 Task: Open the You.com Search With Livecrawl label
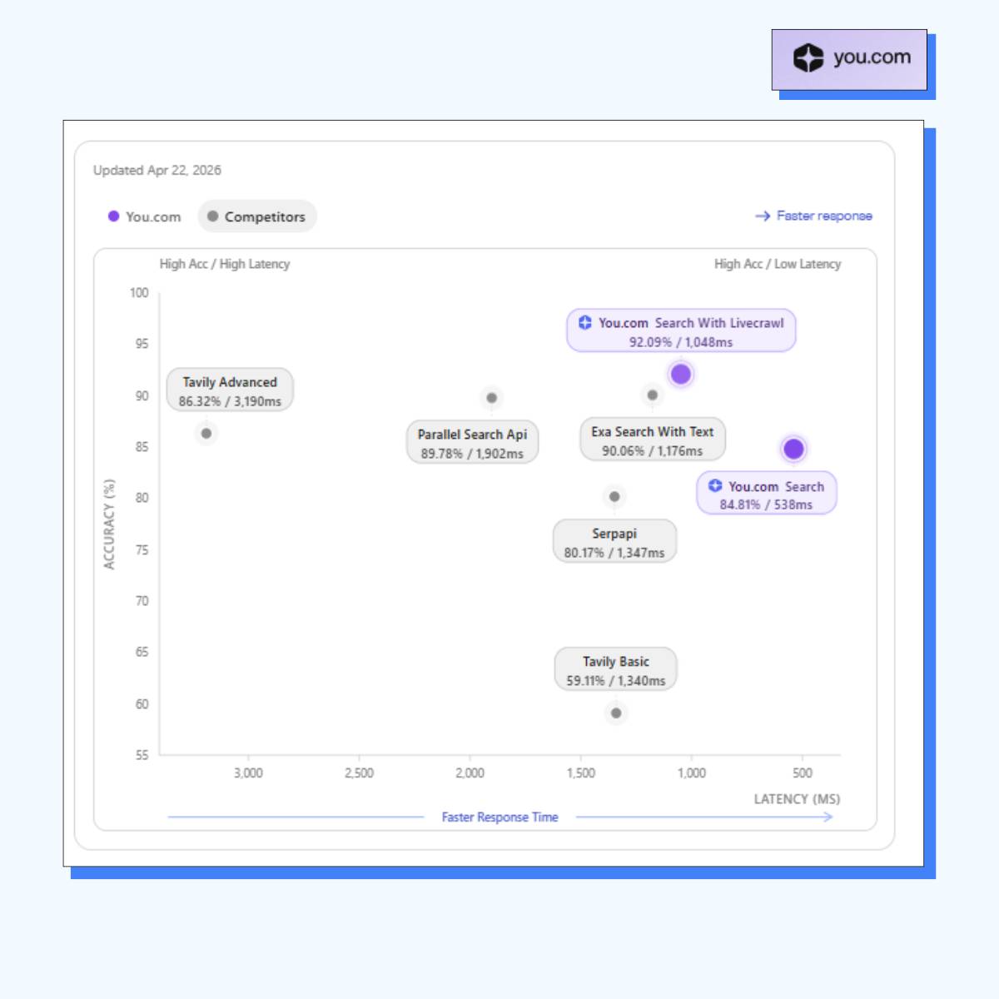(681, 331)
